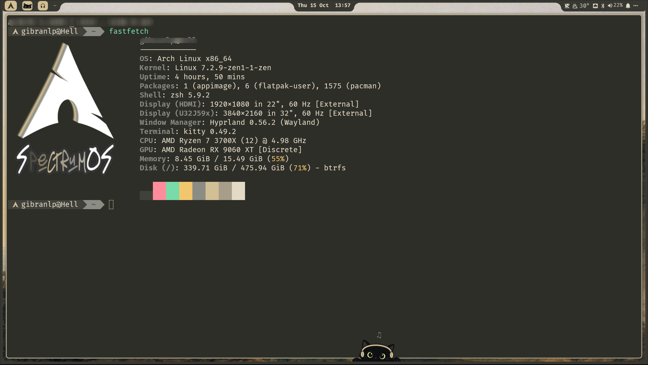Click the large Arch logo image

[x=65, y=91]
